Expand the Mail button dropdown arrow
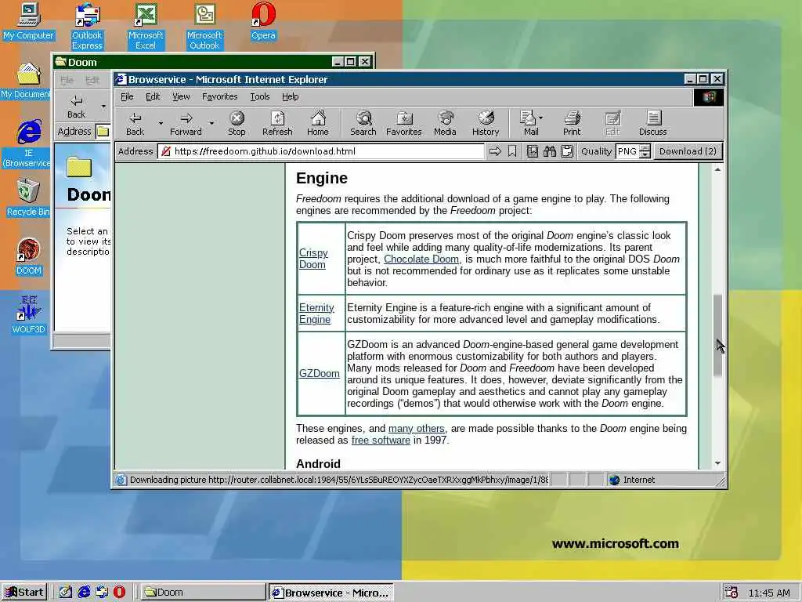Image resolution: width=802 pixels, height=602 pixels. (541, 118)
